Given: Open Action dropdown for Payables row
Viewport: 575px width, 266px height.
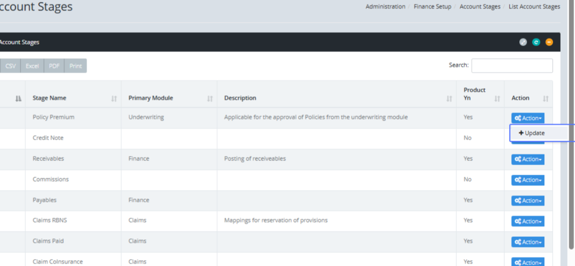Looking at the screenshot, I should [528, 200].
